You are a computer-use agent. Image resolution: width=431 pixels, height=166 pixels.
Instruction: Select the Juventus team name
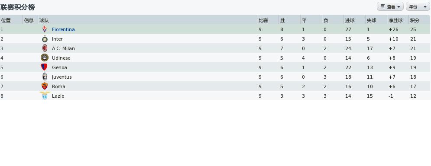point(62,77)
